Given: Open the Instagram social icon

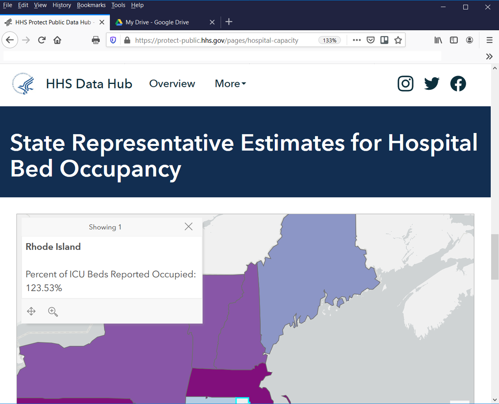Looking at the screenshot, I should tap(405, 84).
